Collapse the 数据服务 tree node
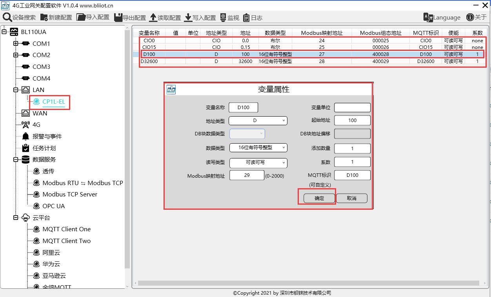Viewport: 491px width, 297px height. 16,160
